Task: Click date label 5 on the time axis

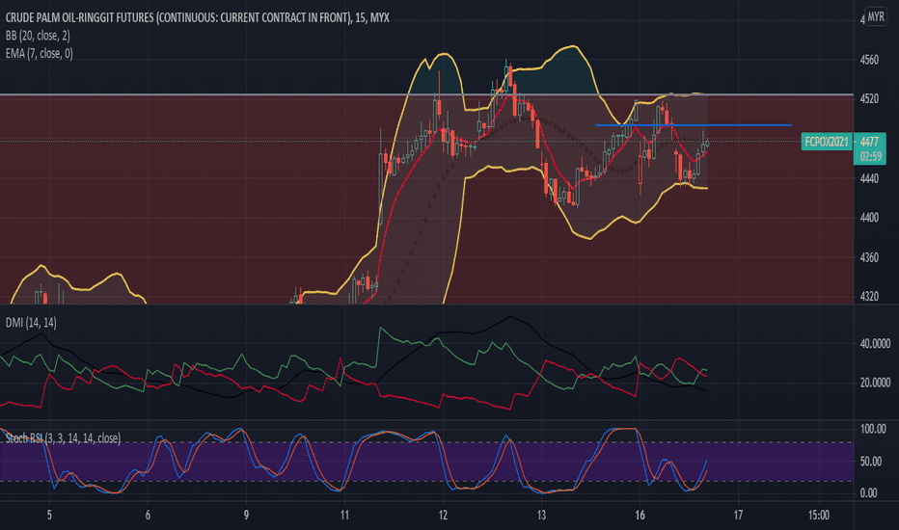Action: tap(49, 516)
